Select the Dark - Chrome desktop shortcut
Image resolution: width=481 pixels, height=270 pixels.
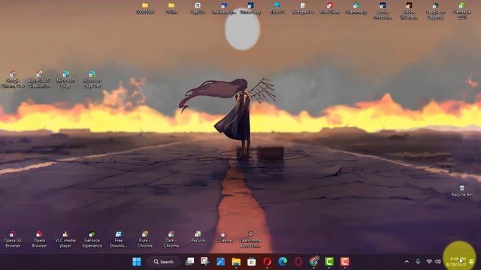(171, 239)
